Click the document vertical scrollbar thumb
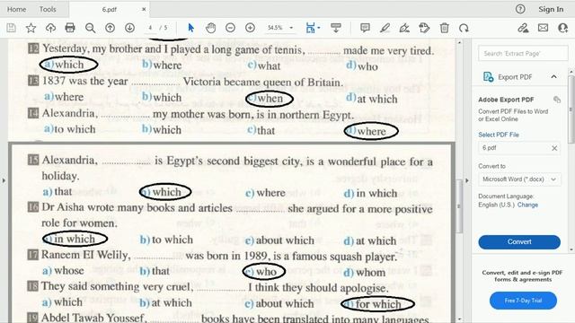 tap(459, 206)
